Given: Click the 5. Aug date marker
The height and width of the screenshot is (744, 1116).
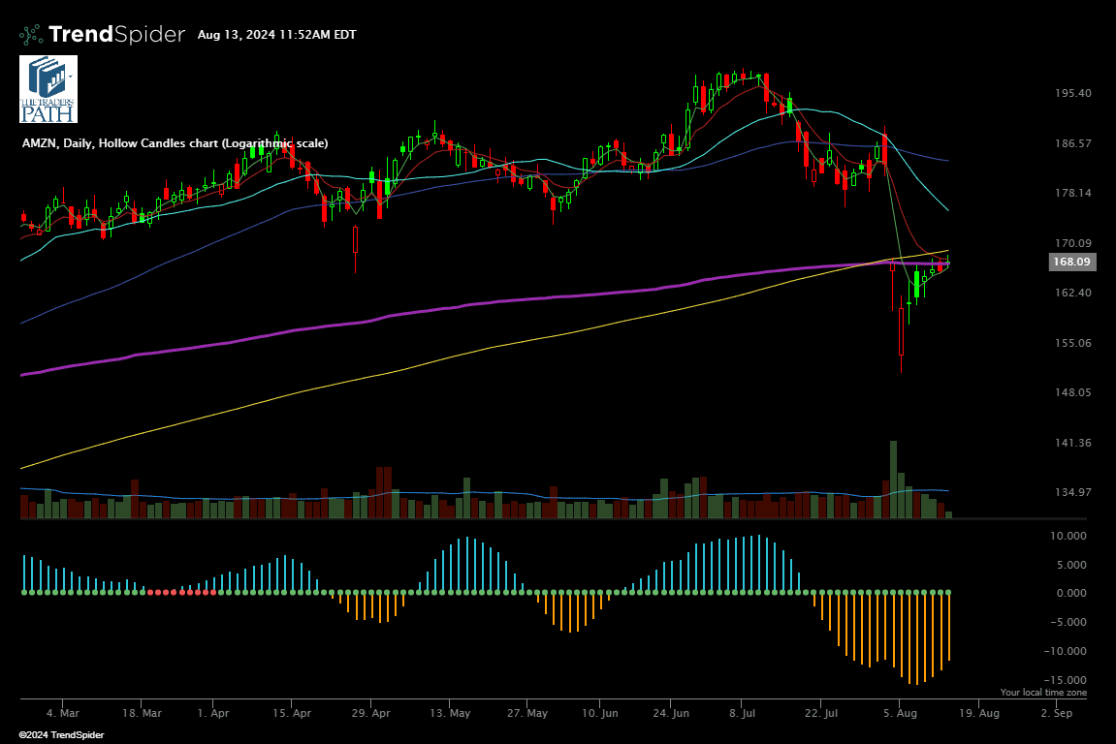Looking at the screenshot, I should 901,713.
